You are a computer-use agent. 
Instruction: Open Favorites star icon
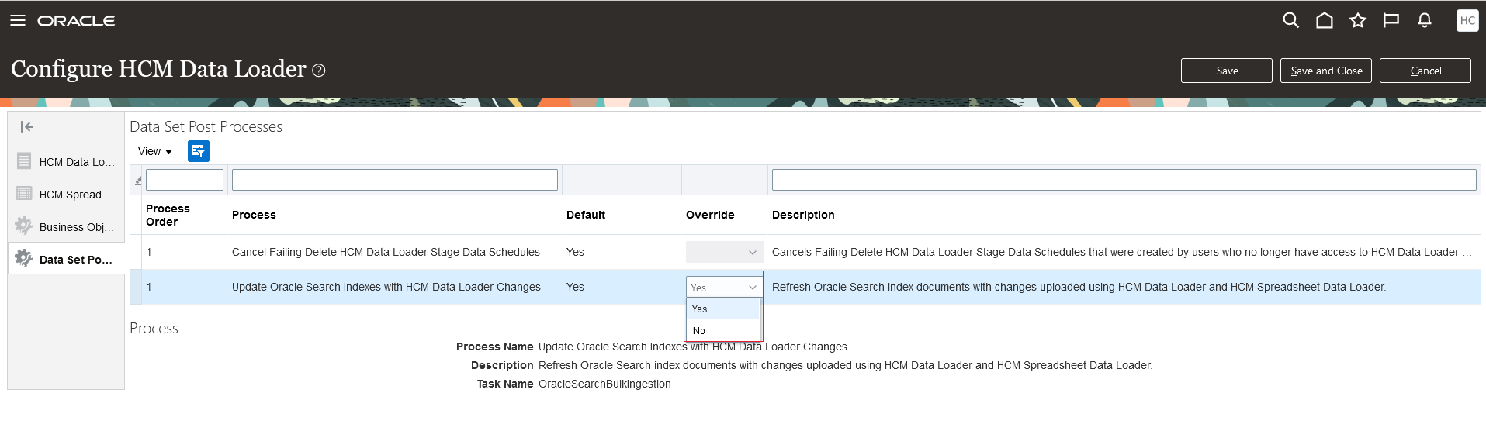tap(1358, 21)
